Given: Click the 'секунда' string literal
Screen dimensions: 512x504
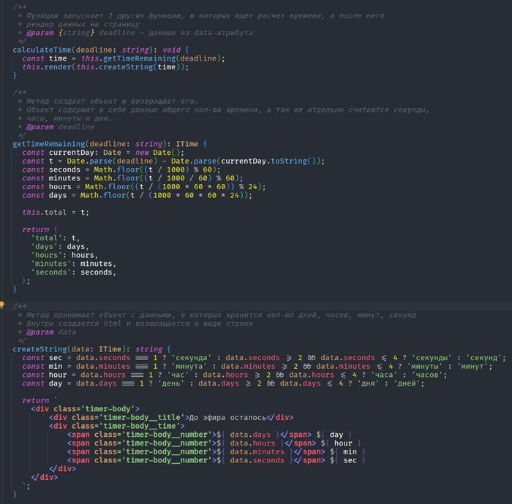Looking at the screenshot, I should (193, 358).
